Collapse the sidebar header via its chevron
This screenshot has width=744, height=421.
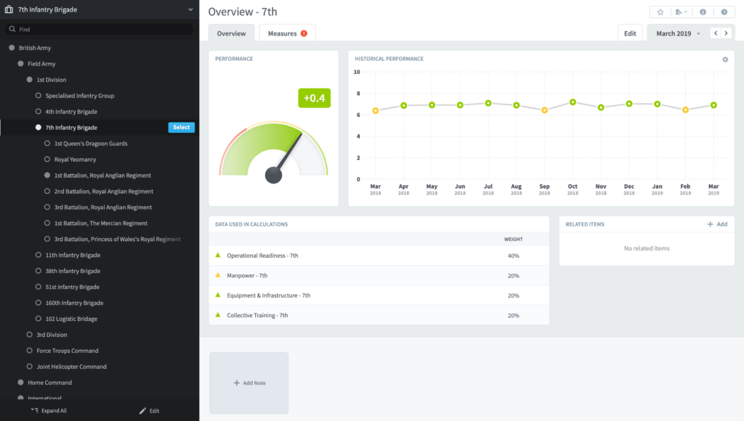(190, 10)
